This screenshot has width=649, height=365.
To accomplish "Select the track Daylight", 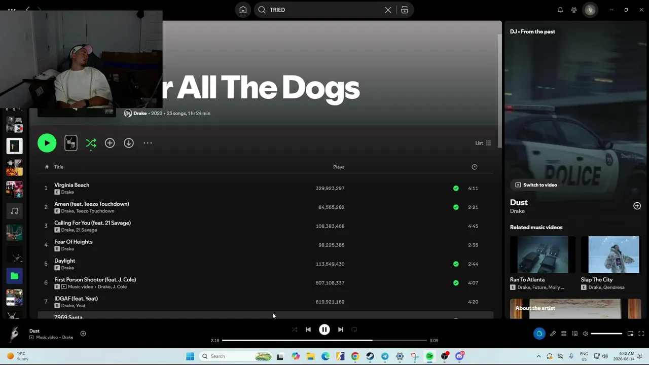I will point(64,261).
